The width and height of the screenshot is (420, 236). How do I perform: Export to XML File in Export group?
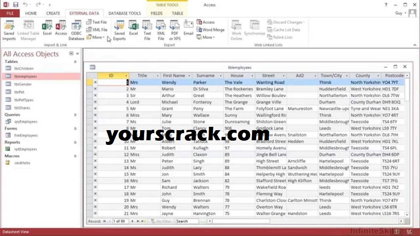pos(161,31)
